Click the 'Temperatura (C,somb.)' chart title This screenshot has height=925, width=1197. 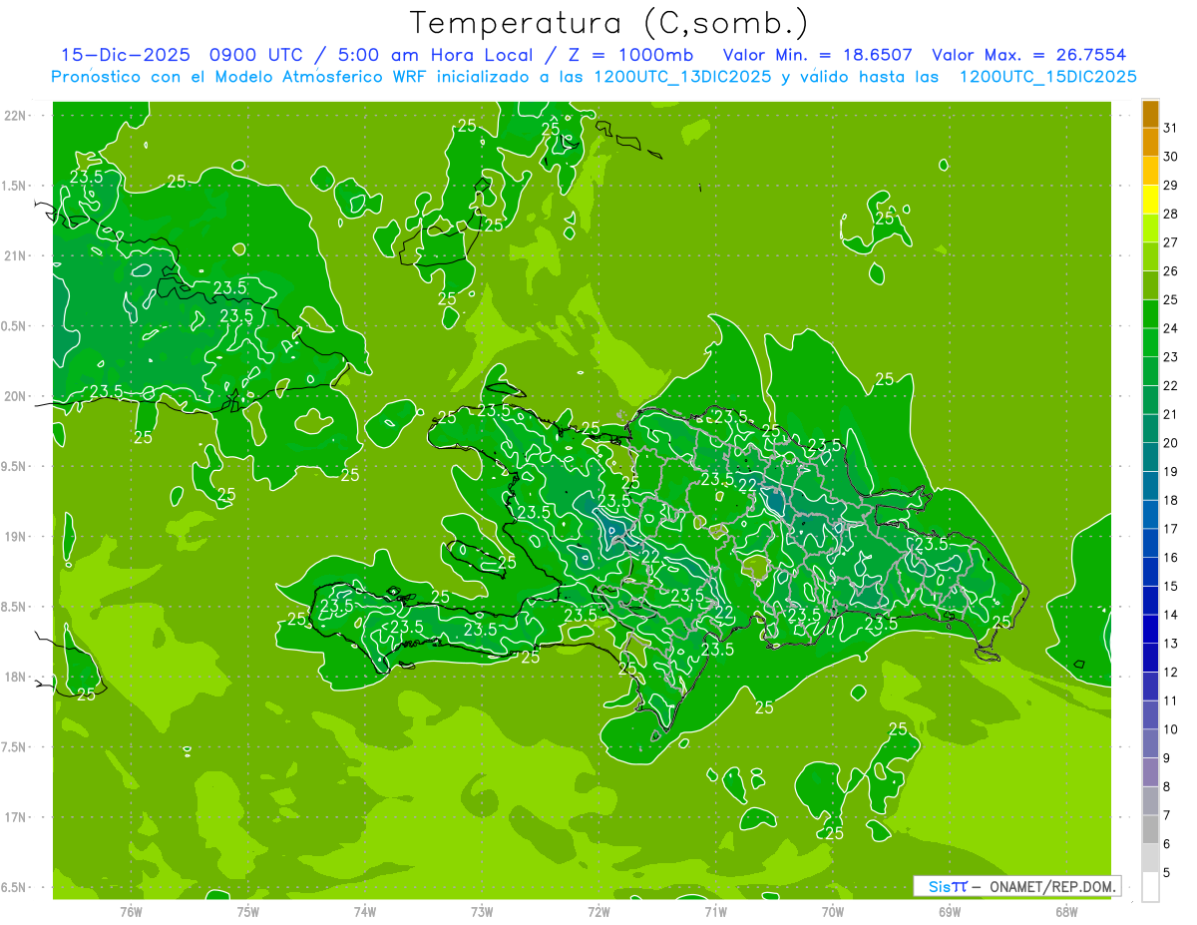[x=609, y=24]
